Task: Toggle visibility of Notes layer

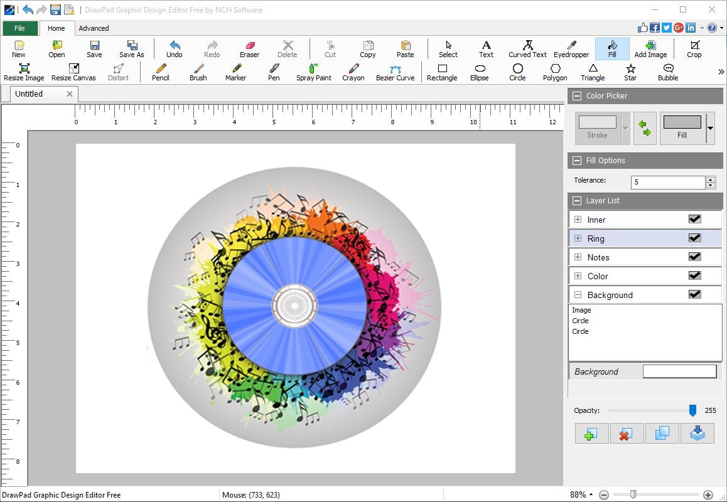Action: coord(694,257)
